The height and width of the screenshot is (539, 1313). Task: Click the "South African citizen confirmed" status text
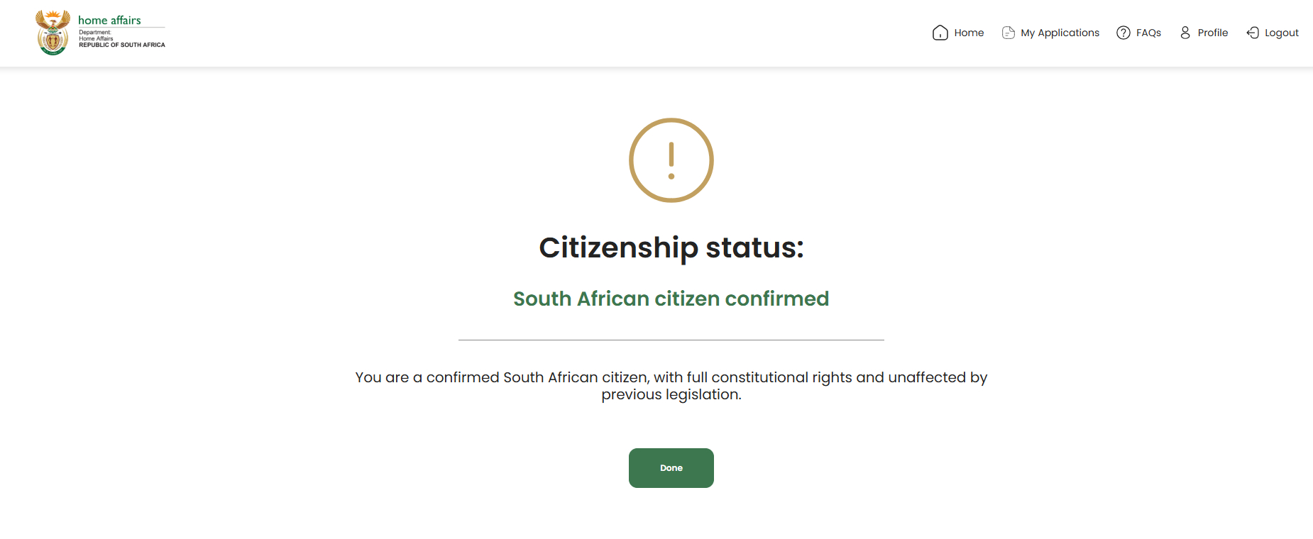pyautogui.click(x=671, y=299)
